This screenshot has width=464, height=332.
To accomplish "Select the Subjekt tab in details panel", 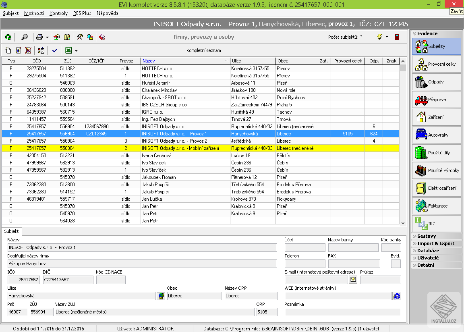I will pyautogui.click(x=11, y=231).
